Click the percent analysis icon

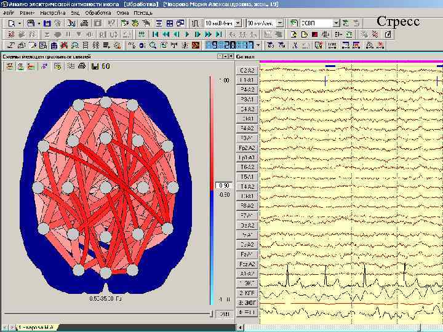131,45
